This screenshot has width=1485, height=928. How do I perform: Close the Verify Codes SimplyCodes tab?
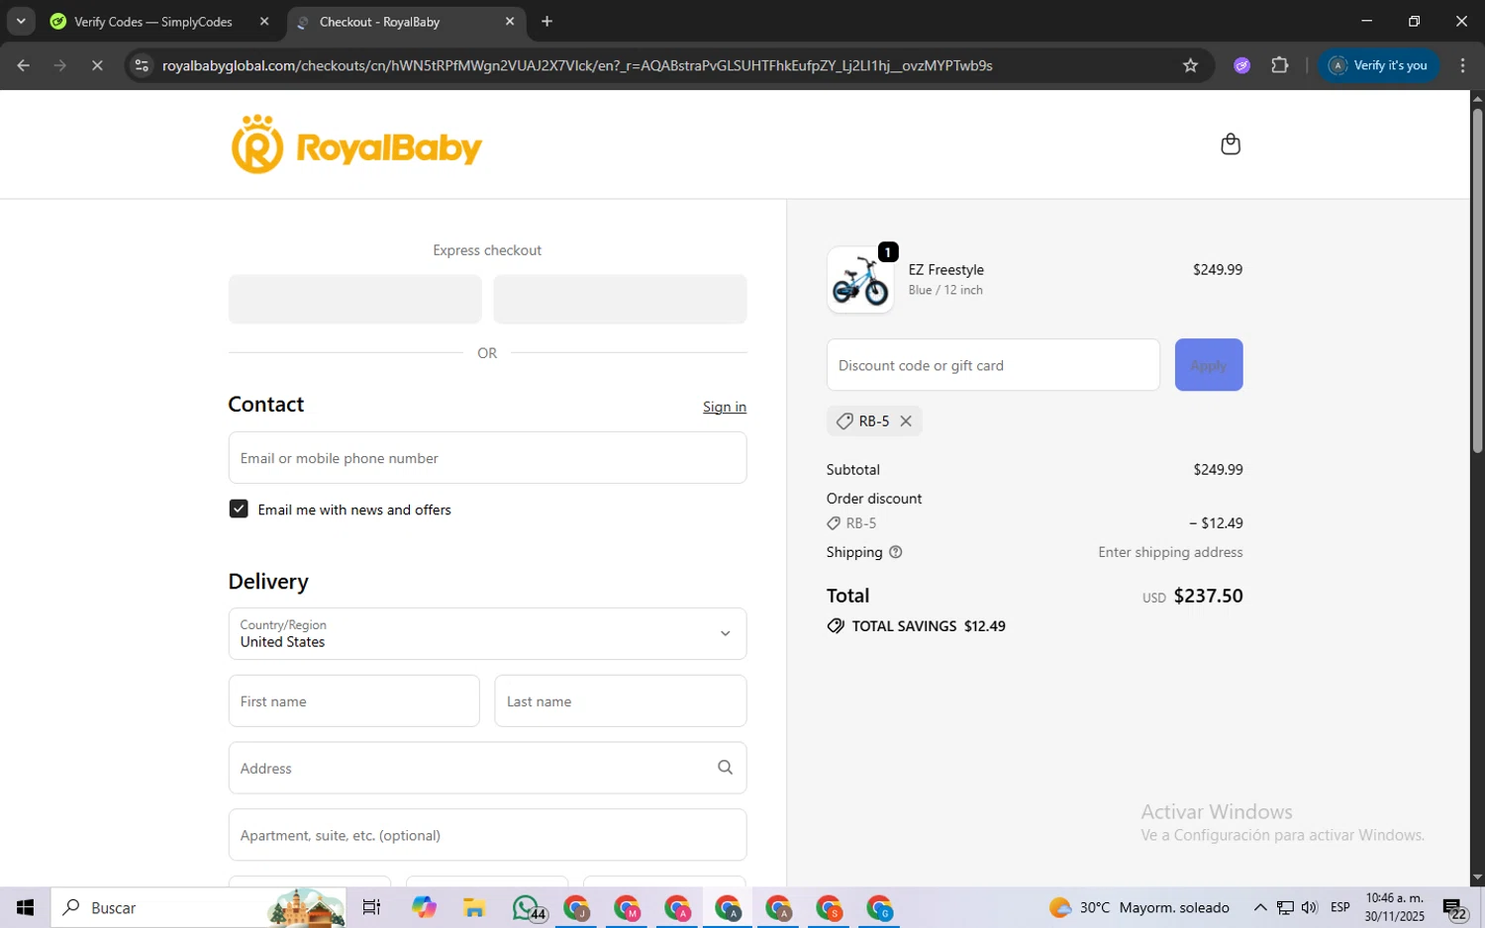pyautogui.click(x=264, y=21)
